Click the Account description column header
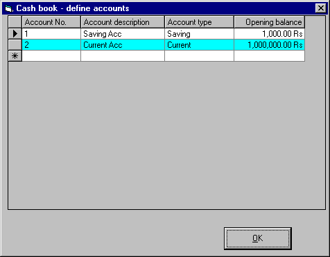The image size is (330, 257). click(x=123, y=22)
